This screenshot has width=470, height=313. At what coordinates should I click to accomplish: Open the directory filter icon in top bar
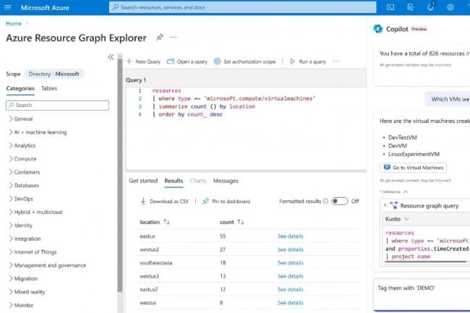pos(411,7)
